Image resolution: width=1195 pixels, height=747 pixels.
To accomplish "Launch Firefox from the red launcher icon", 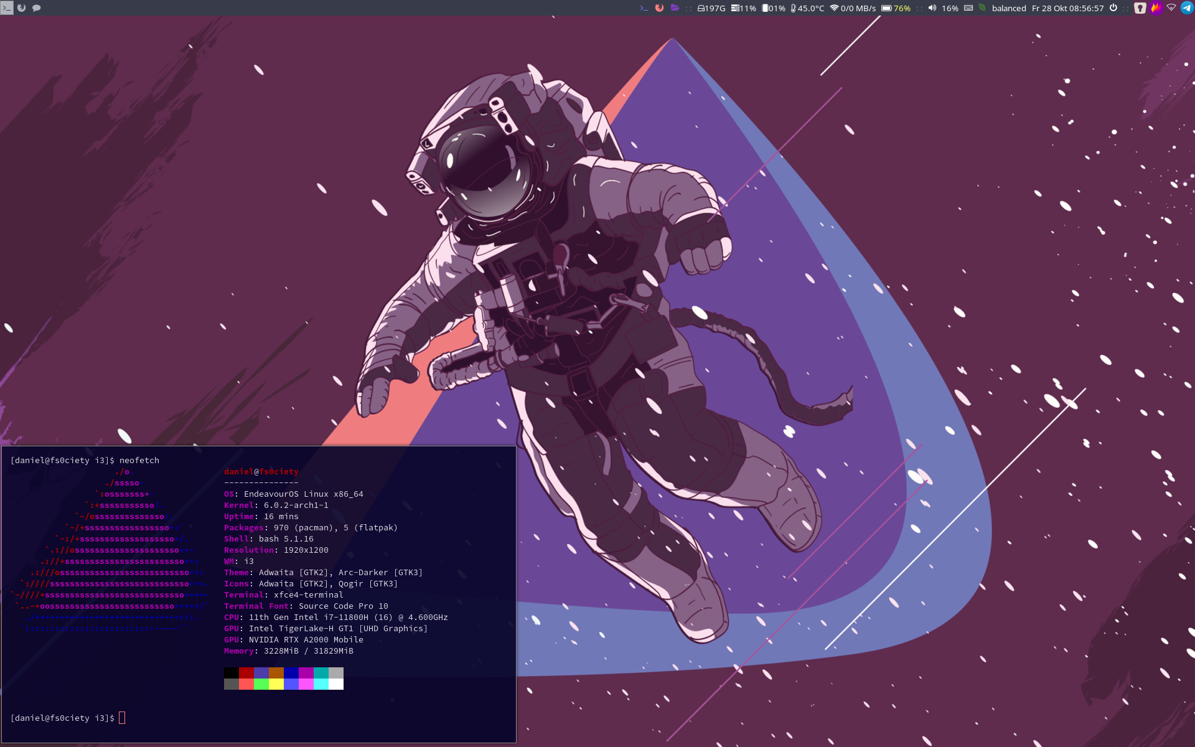I will coord(660,8).
